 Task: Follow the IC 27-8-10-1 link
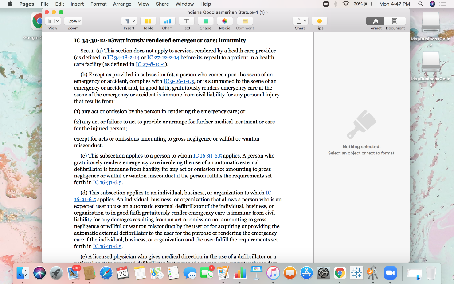(x=150, y=64)
